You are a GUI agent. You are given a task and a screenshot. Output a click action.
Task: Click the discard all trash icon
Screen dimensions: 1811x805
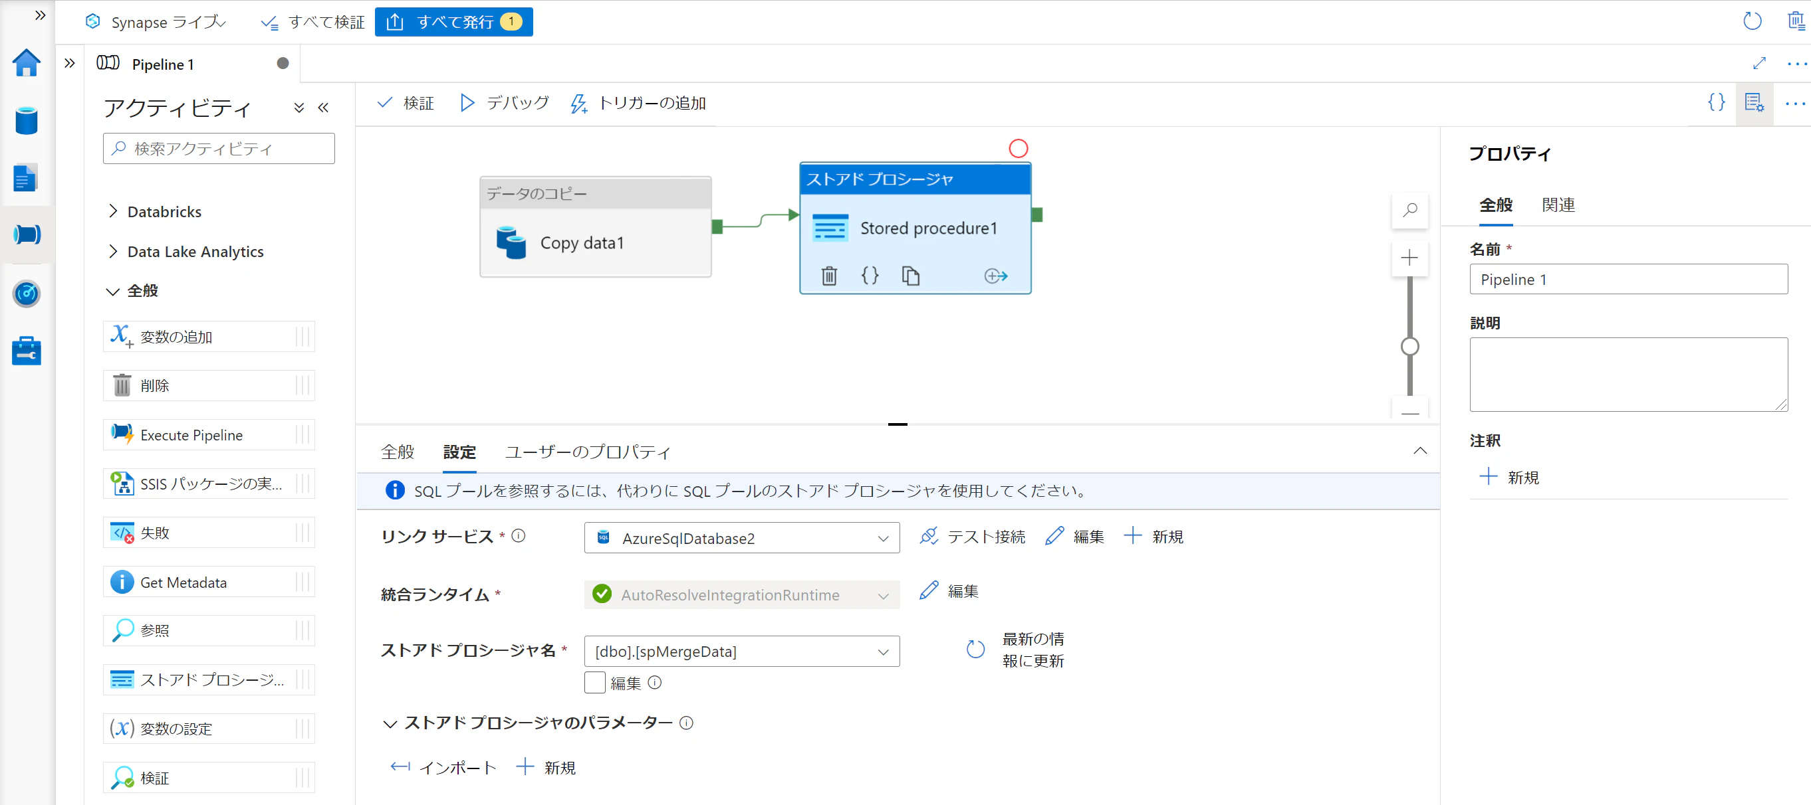(x=1796, y=21)
